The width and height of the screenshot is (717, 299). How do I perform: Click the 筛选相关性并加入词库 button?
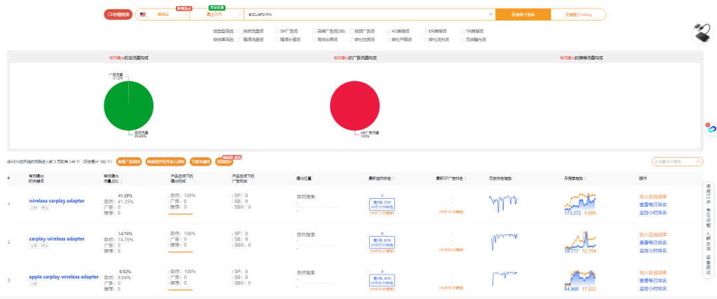(165, 162)
